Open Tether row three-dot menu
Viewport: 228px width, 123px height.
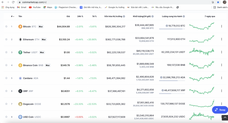click(x=221, y=52)
